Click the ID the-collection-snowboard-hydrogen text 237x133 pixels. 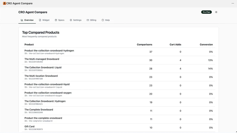pyautogui.click(x=44, y=53)
